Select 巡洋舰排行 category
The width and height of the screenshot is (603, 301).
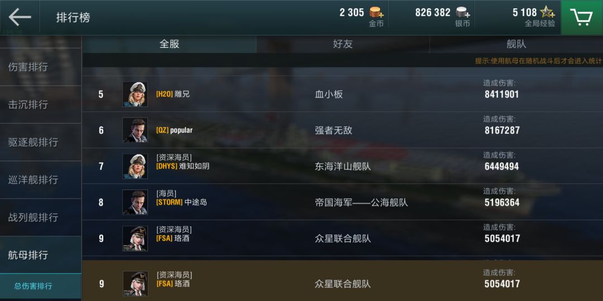coord(40,179)
